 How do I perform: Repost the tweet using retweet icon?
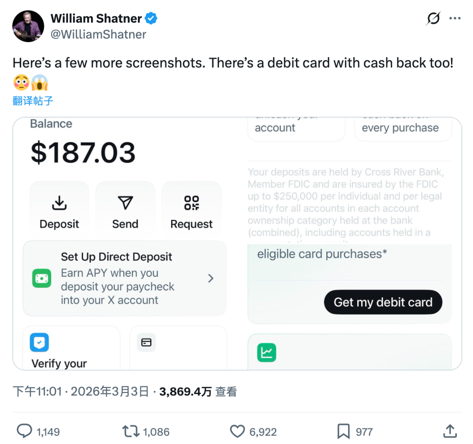coord(131,432)
